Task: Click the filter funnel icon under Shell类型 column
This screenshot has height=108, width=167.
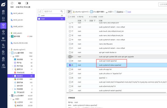Action: click(x=95, y=21)
